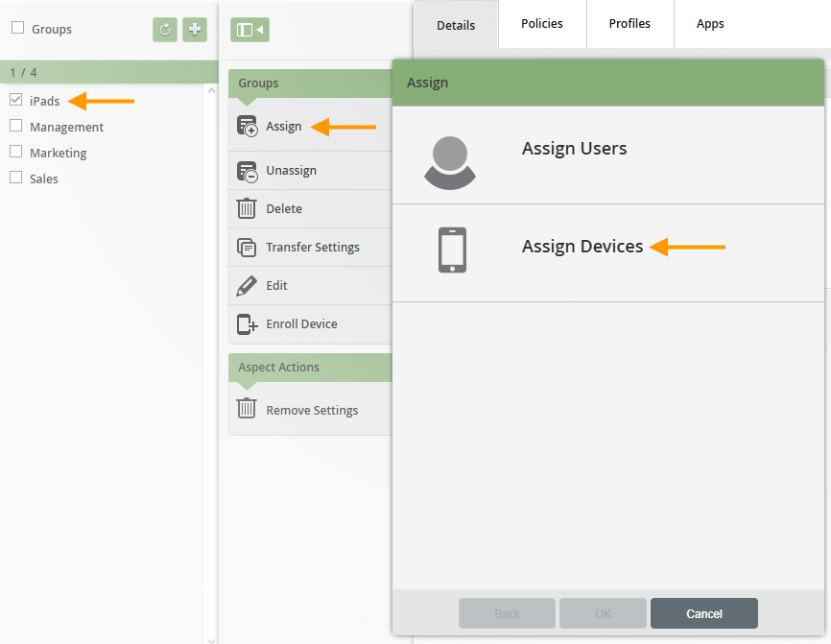
Task: Uncheck the iPads group checkbox
Action: 16,99
